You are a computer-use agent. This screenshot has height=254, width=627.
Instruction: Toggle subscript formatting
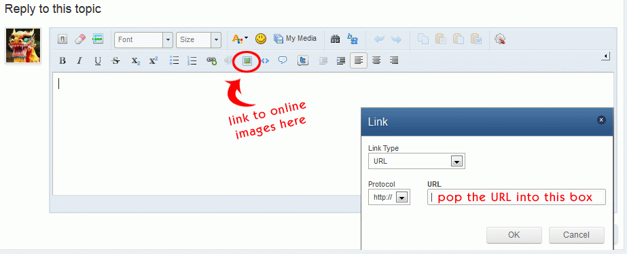(136, 61)
